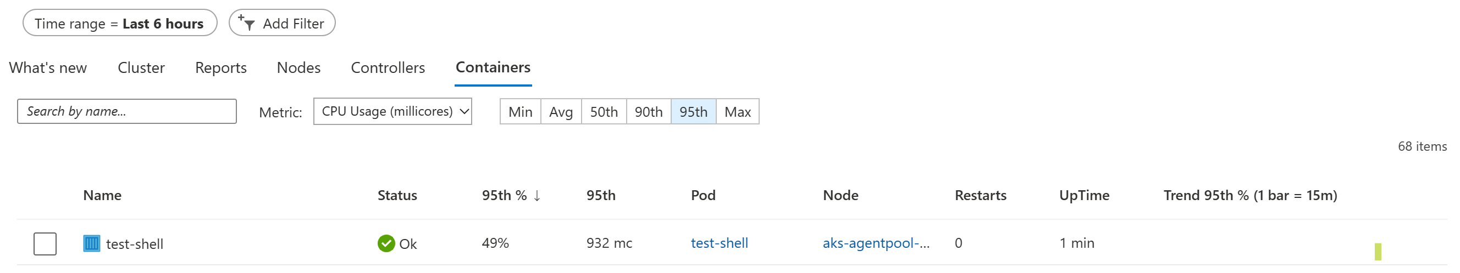Switch aggregation to 50th percentile
The width and height of the screenshot is (1460, 273).
click(604, 112)
